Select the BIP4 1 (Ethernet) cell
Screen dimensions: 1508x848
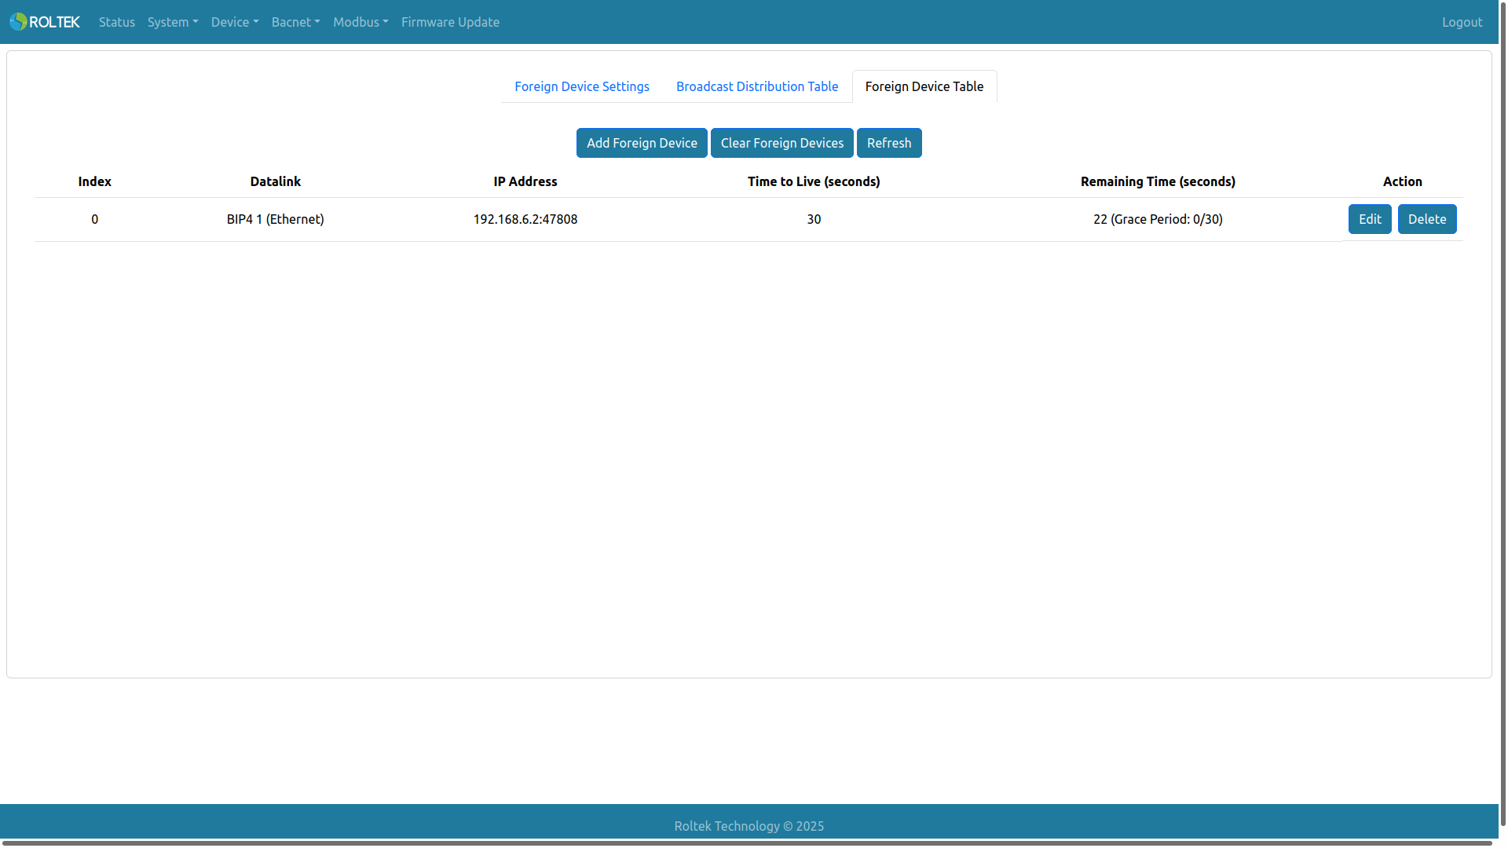point(276,219)
